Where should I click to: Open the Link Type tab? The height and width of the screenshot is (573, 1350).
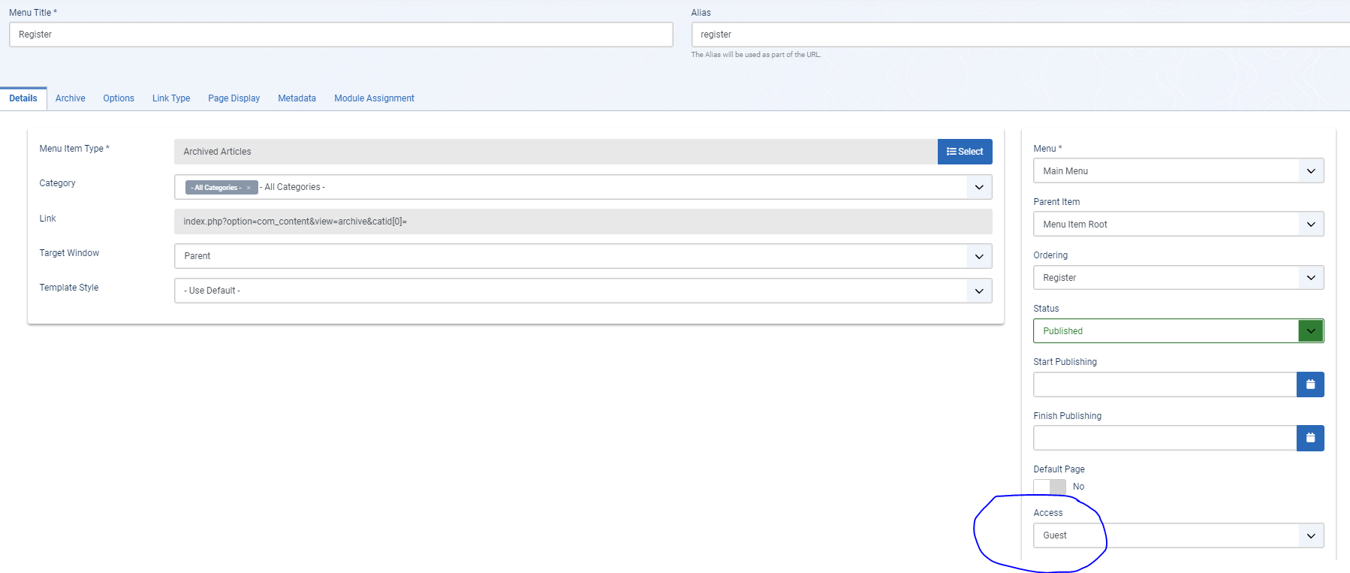pos(171,98)
